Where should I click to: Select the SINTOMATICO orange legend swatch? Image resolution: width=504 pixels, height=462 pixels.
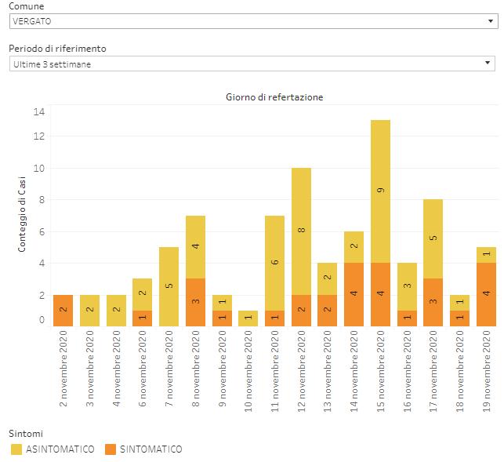pos(111,449)
